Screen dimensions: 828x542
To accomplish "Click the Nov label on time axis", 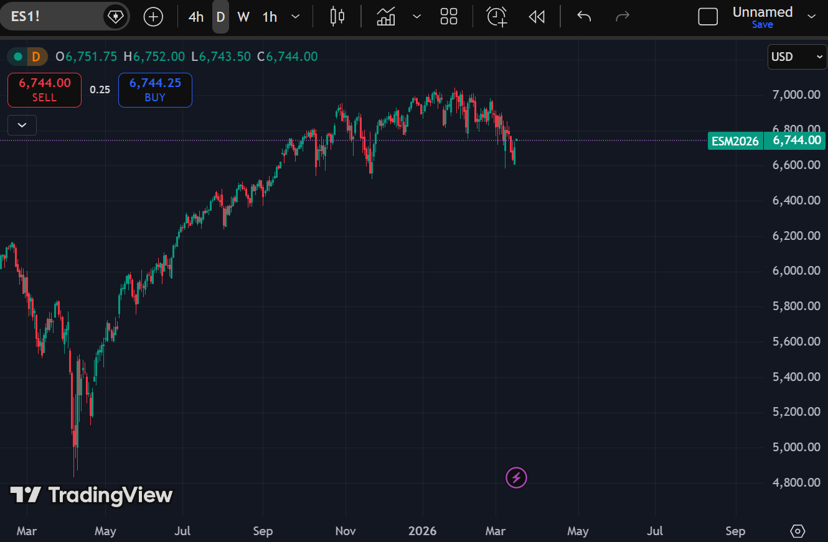I will 345,531.
